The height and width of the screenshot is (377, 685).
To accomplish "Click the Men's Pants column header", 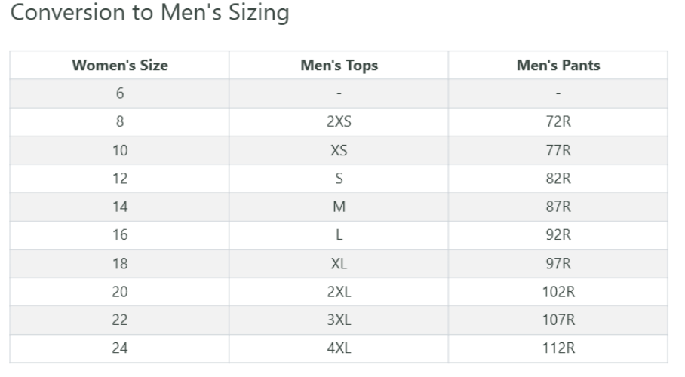I will point(558,66).
